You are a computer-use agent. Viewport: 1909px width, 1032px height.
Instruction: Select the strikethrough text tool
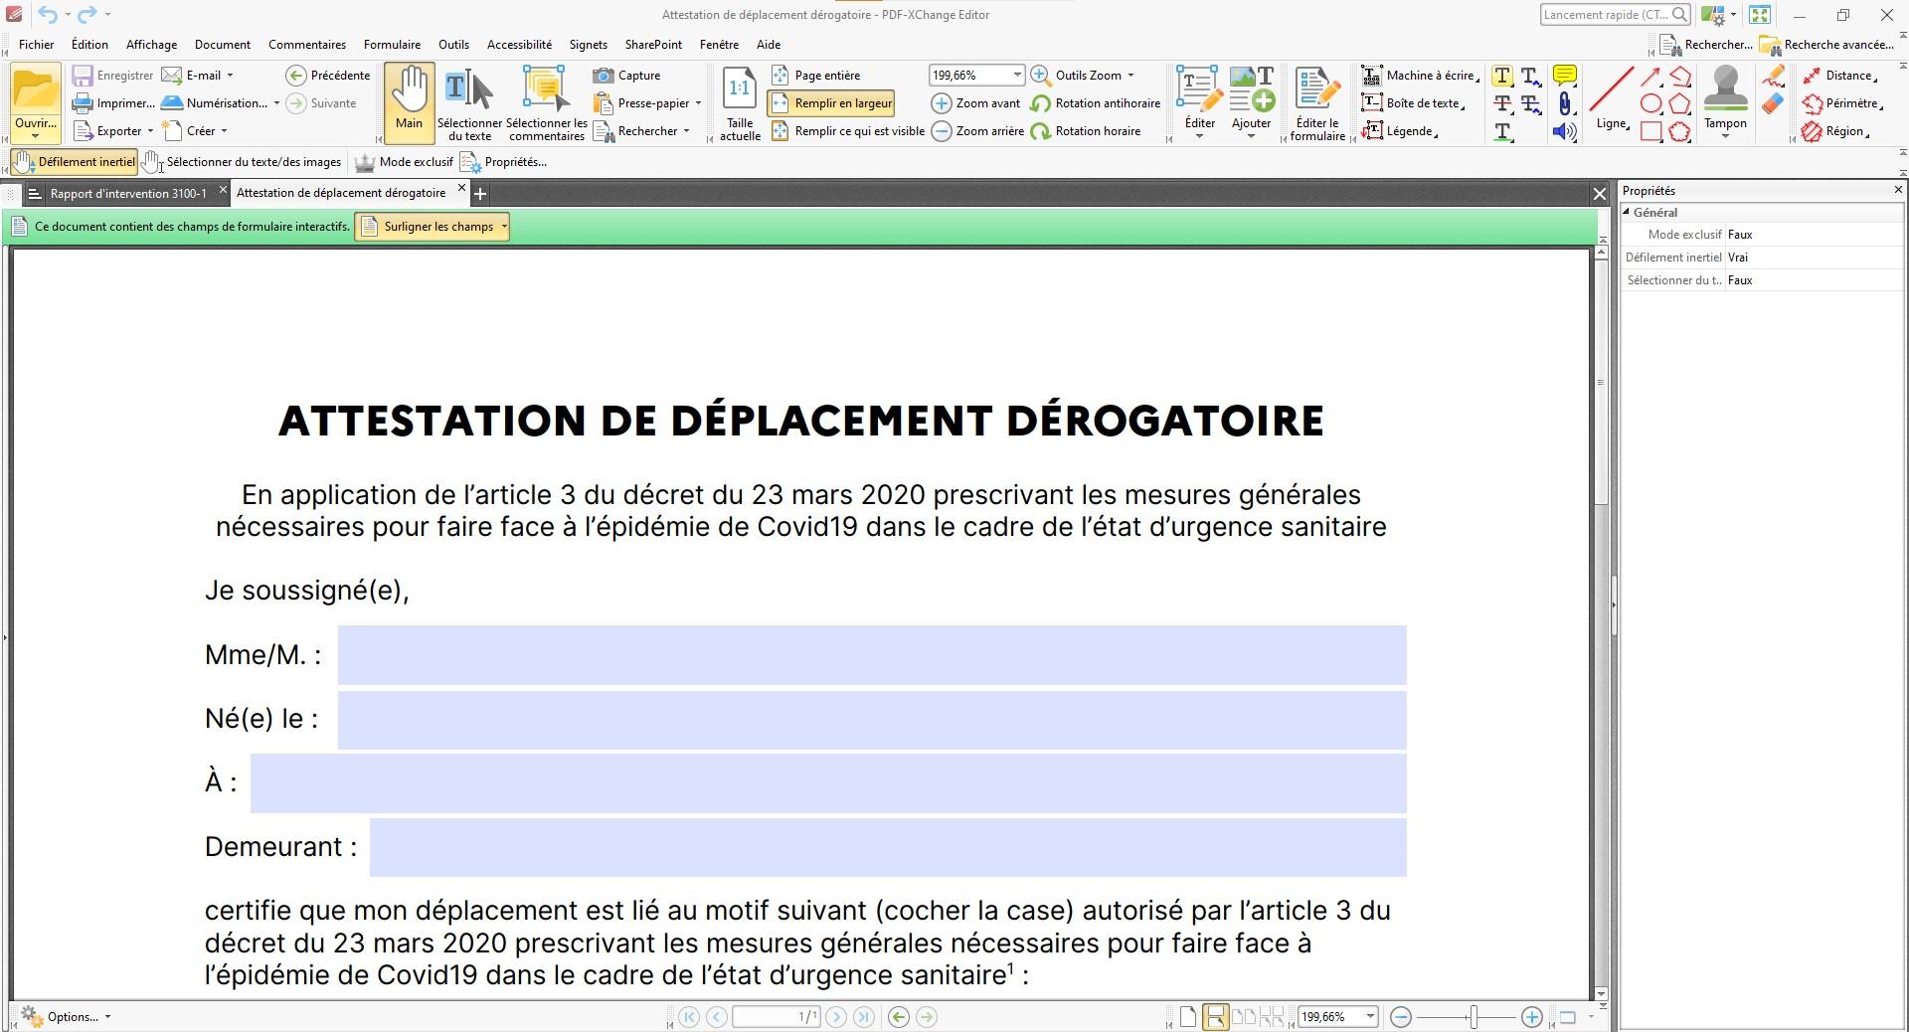(1502, 103)
